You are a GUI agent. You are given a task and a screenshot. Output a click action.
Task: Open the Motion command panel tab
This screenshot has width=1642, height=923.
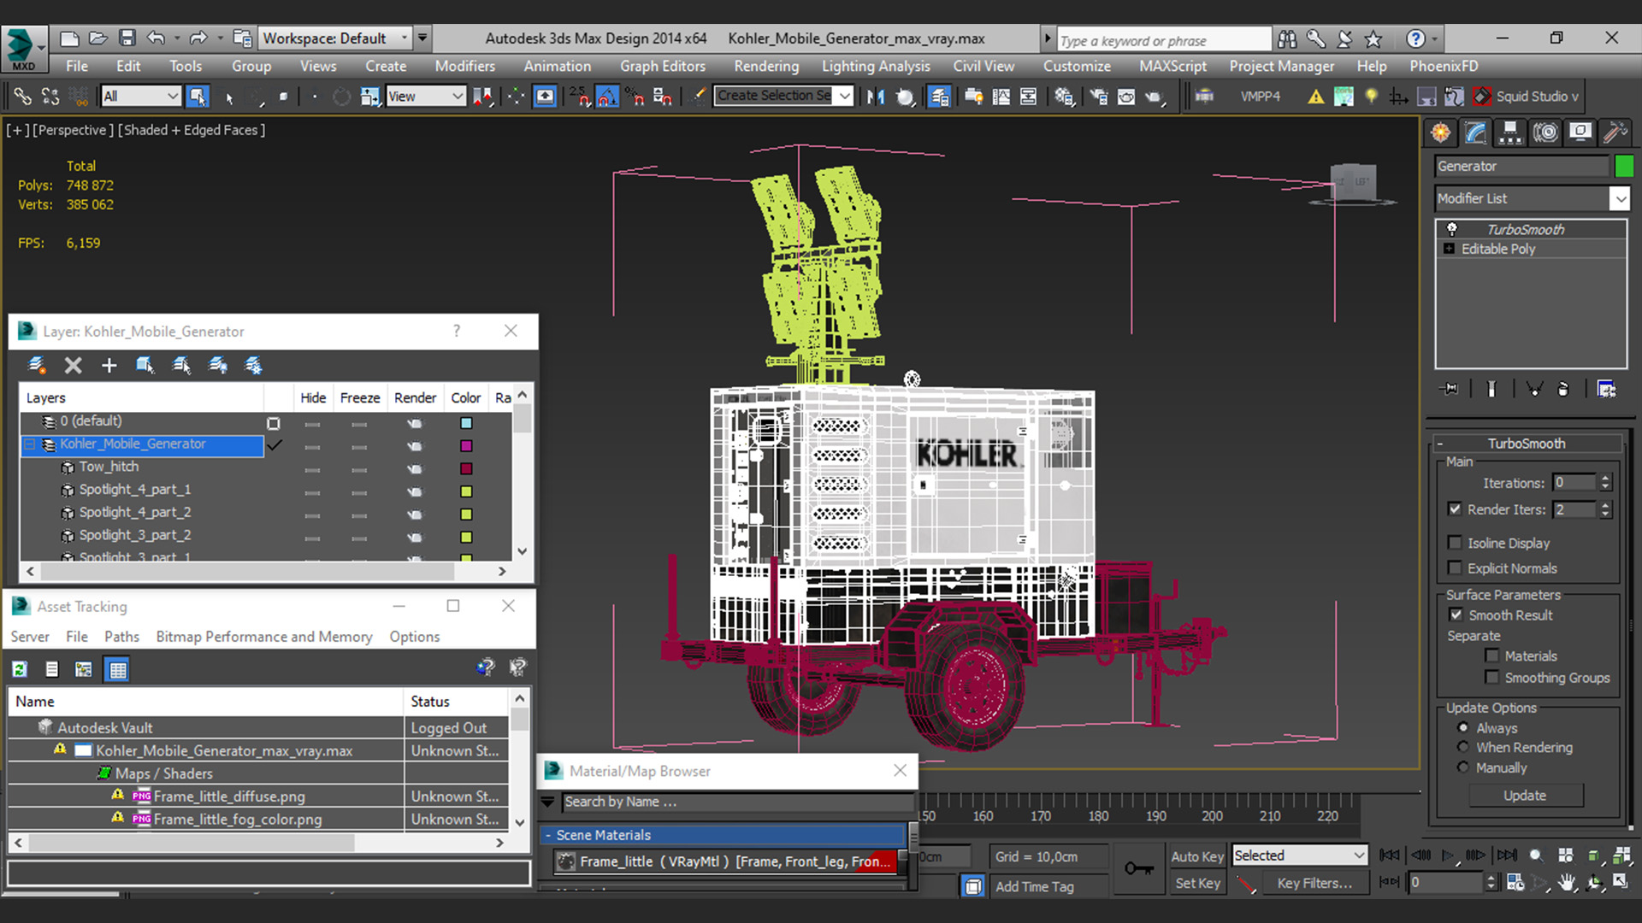pos(1545,132)
